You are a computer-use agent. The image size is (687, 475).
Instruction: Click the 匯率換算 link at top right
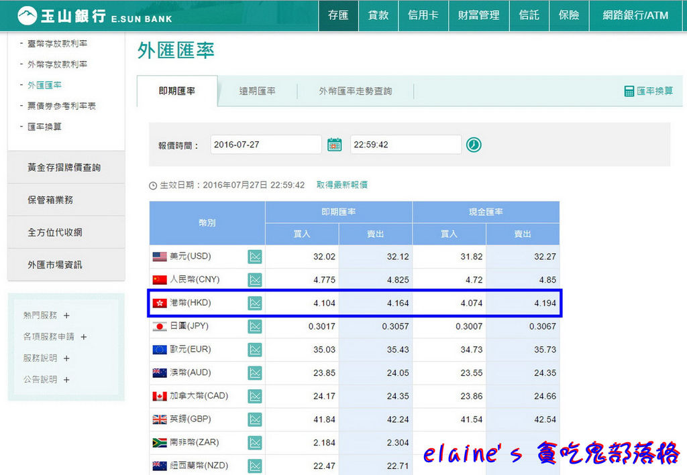click(x=655, y=91)
